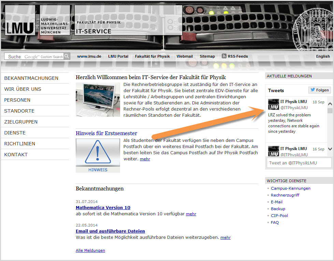Screen dimensions: 334x261
Task: Click the Tweets heading link
Action: coord(276,90)
